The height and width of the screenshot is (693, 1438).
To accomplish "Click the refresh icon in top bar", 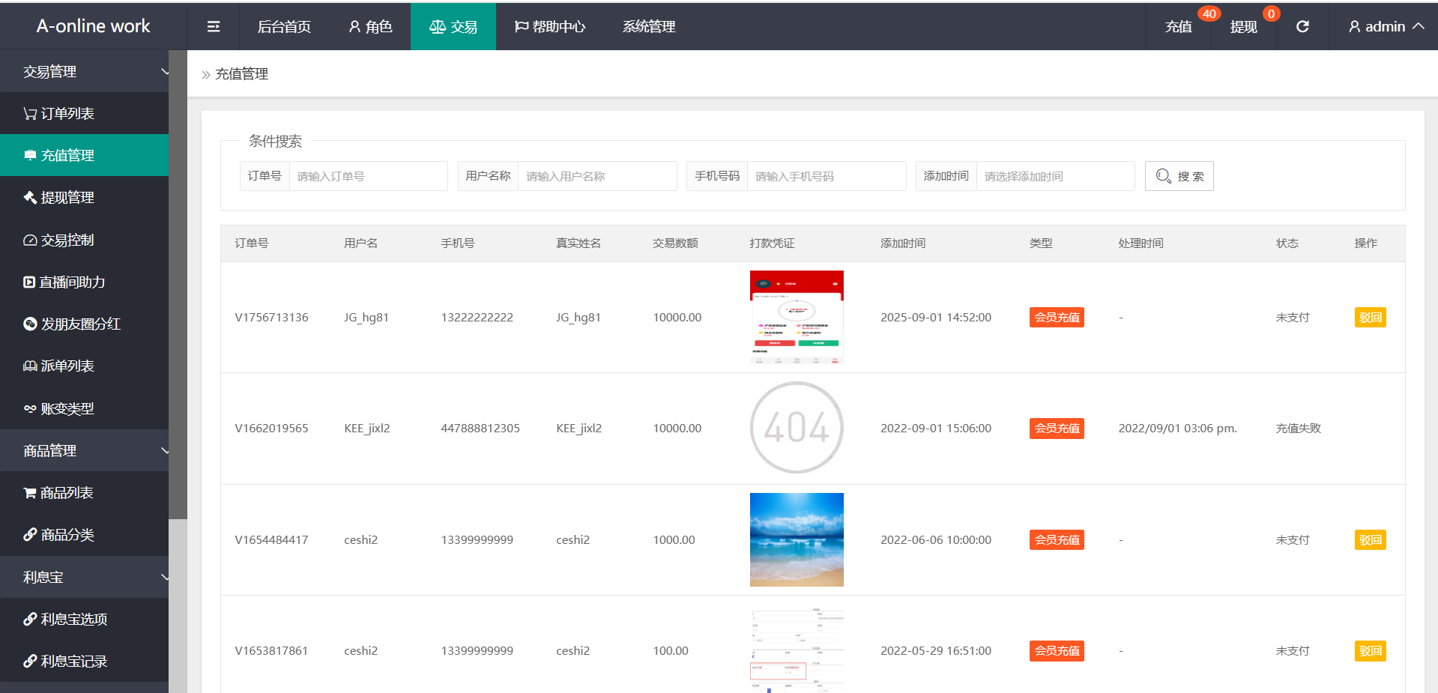I will [x=1302, y=27].
